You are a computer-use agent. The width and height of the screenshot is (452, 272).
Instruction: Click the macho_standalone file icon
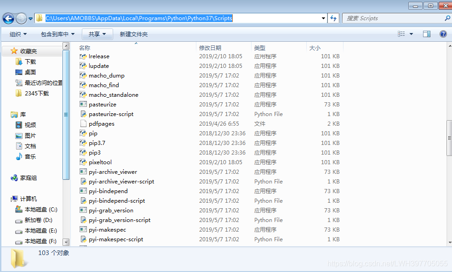[83, 95]
